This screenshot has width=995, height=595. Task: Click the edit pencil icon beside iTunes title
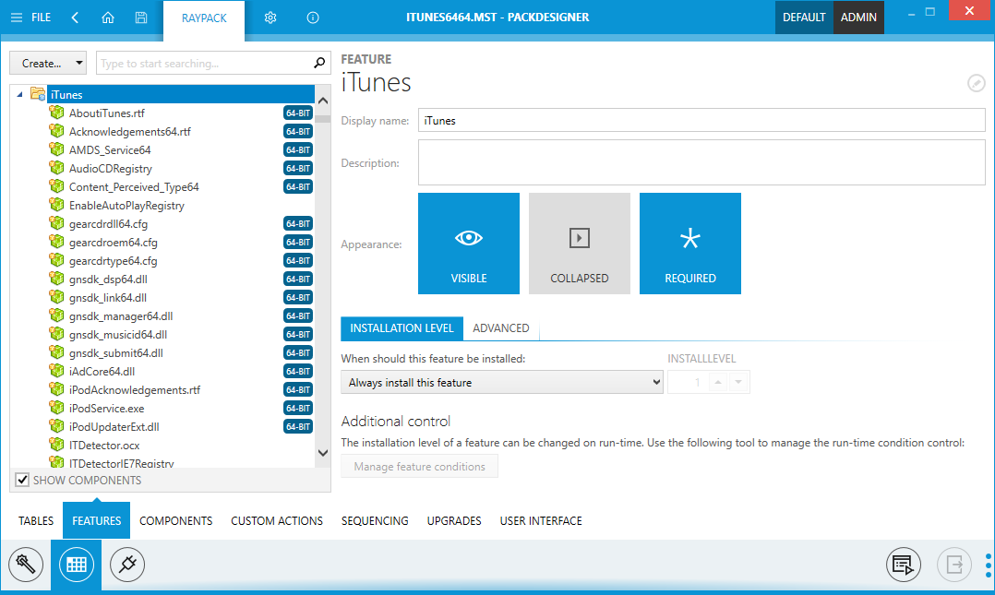(976, 83)
